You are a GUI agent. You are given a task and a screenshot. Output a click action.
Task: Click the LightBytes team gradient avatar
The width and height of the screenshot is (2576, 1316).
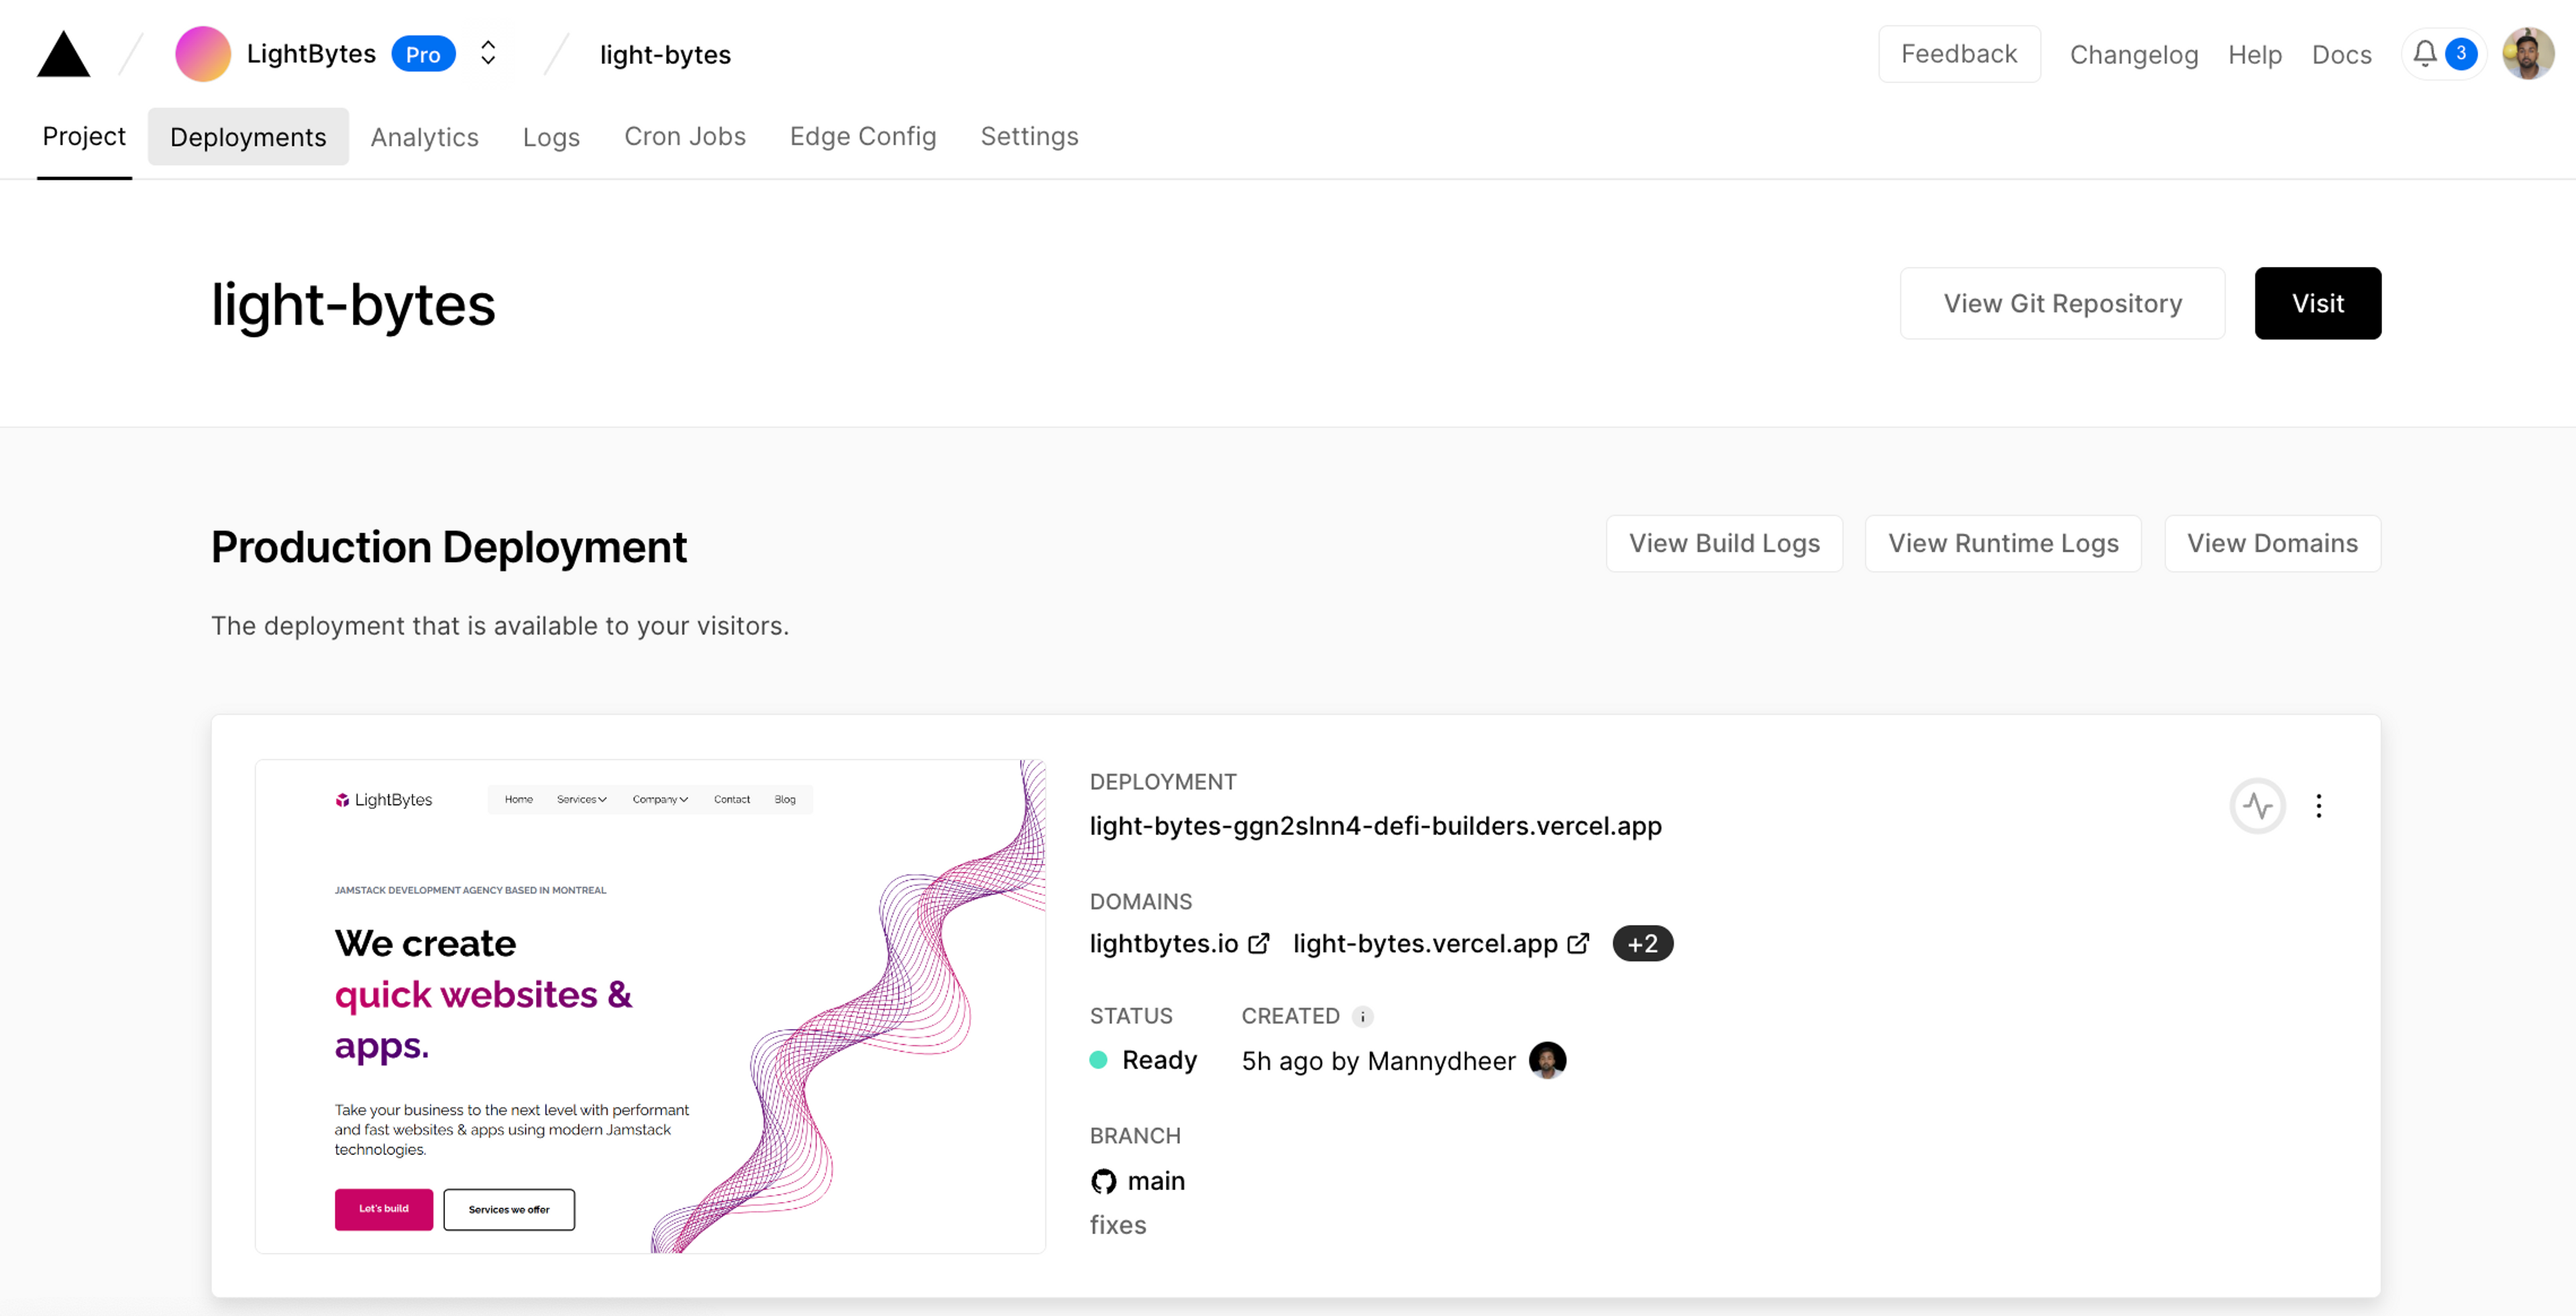(202, 54)
